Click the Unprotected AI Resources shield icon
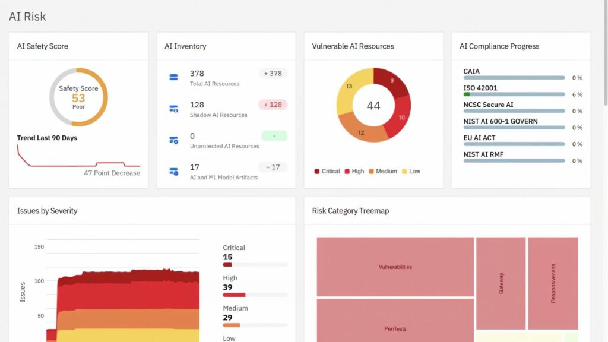The image size is (608, 342). (174, 140)
